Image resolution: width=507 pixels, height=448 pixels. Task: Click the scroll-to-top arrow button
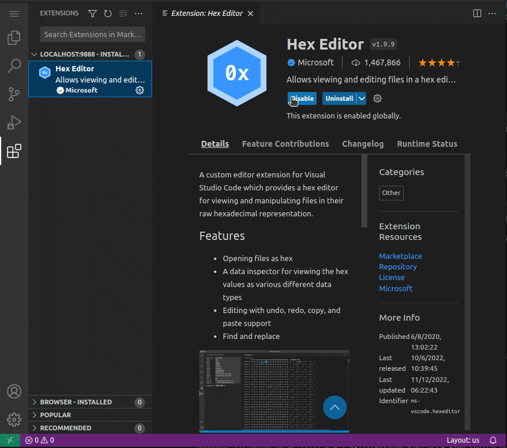[335, 407]
